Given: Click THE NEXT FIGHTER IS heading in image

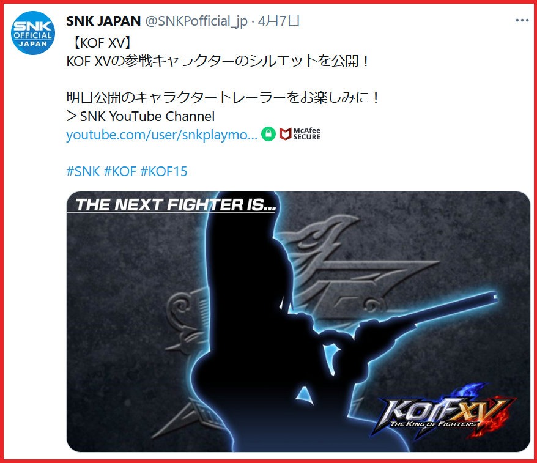Looking at the screenshot, I should tap(176, 205).
